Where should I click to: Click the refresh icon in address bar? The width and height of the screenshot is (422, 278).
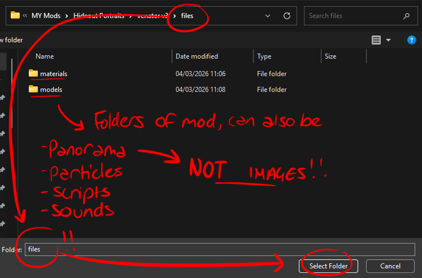(x=287, y=16)
